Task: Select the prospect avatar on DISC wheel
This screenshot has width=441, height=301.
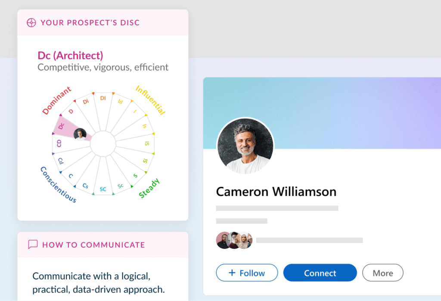Action: pyautogui.click(x=80, y=134)
